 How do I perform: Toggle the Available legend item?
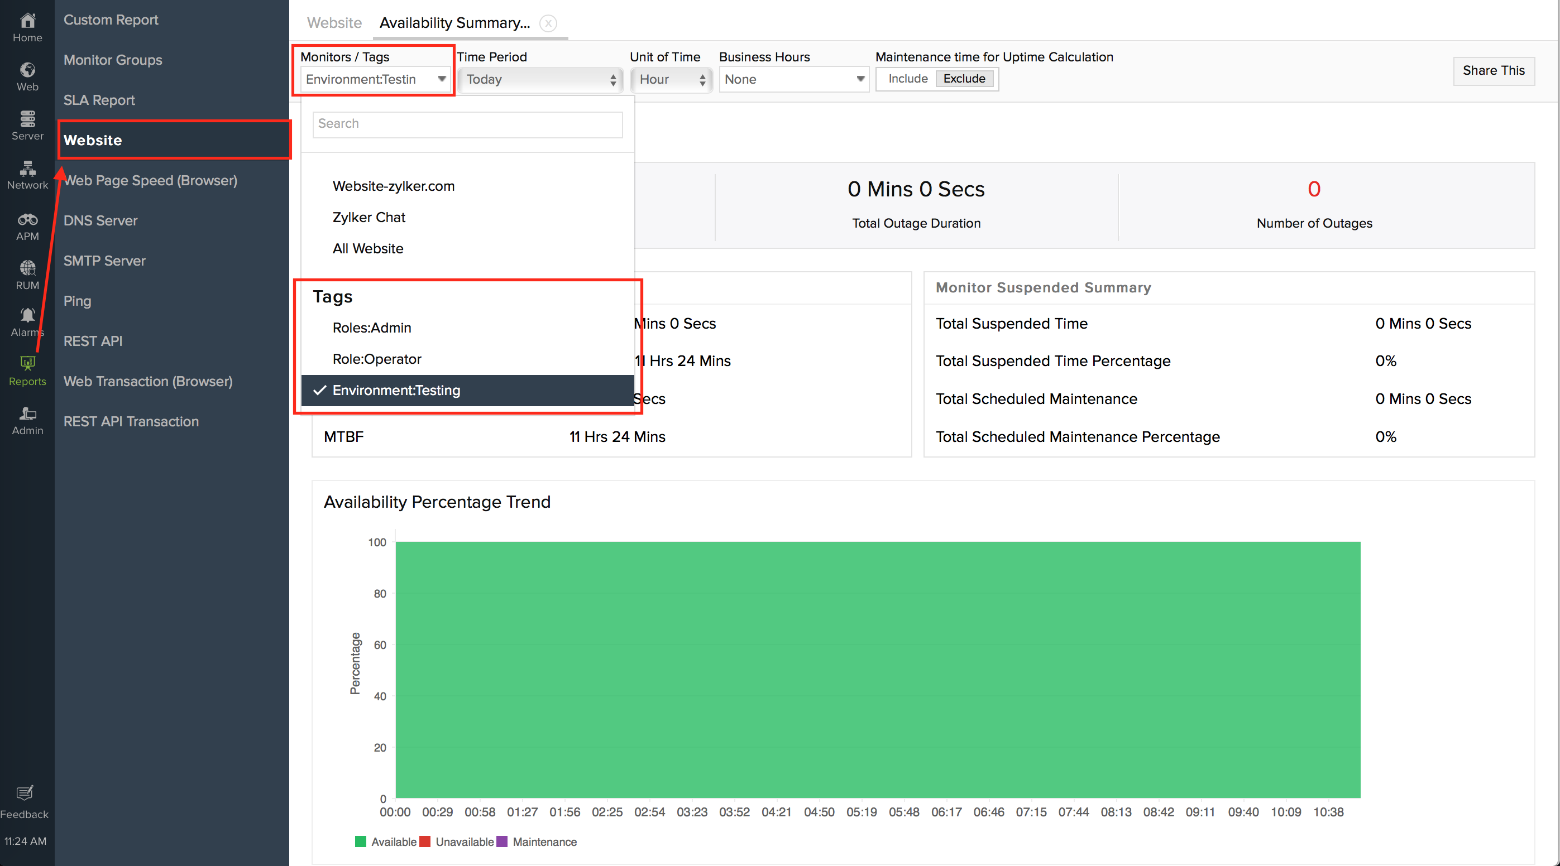click(393, 842)
